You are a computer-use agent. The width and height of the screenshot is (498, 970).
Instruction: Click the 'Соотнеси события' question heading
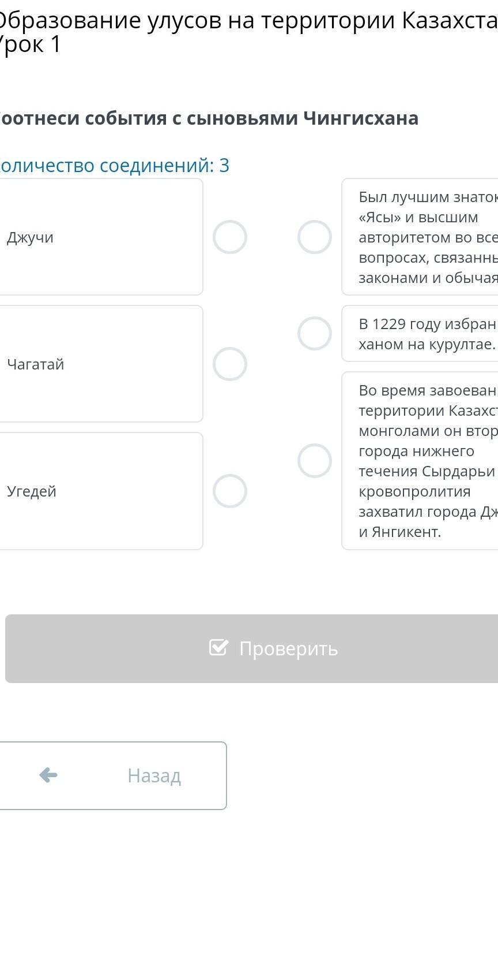(207, 118)
